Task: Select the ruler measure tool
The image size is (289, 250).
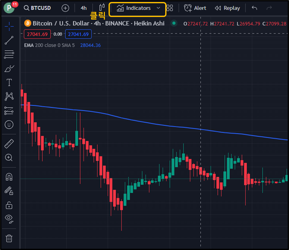Action: point(9,144)
